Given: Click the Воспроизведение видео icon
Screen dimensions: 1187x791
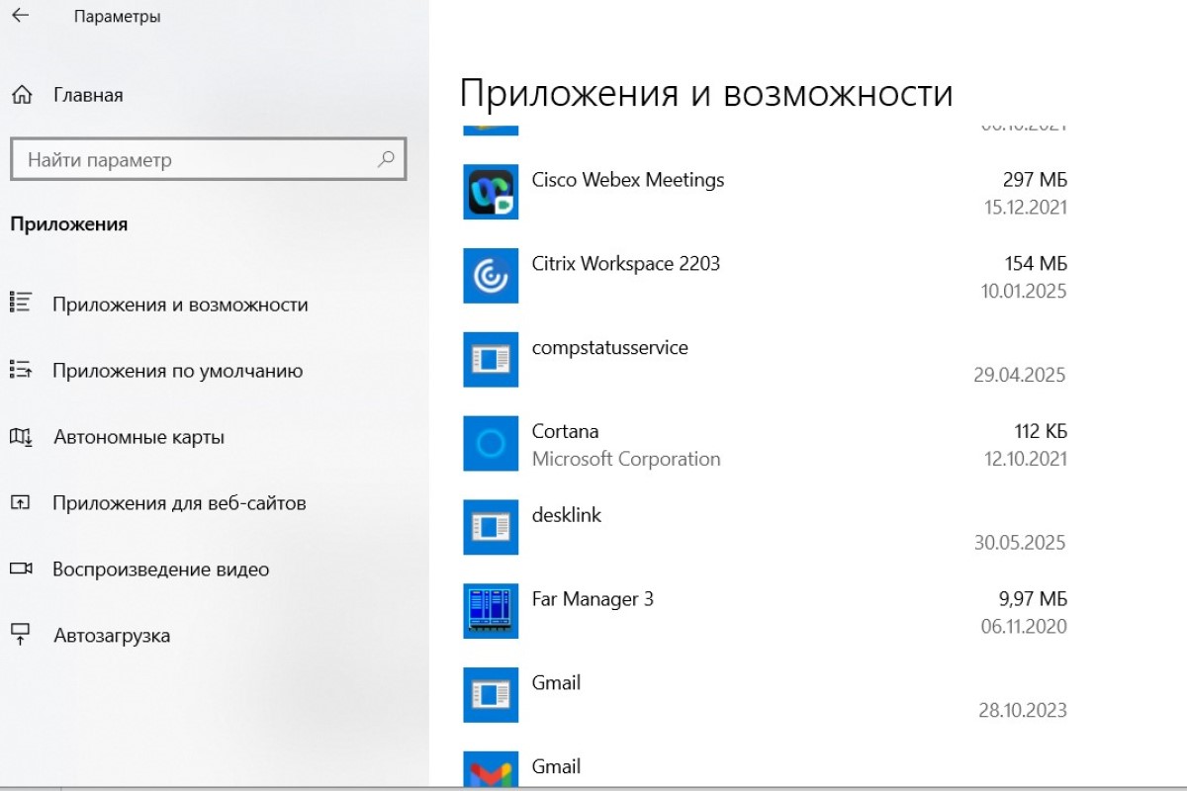Looking at the screenshot, I should pos(21,569).
